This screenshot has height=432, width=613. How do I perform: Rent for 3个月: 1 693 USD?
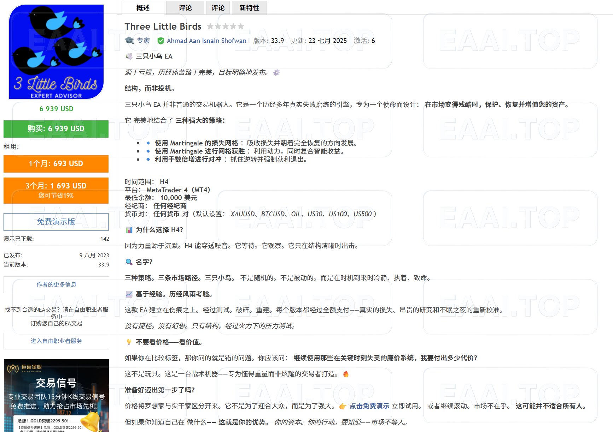[56, 190]
